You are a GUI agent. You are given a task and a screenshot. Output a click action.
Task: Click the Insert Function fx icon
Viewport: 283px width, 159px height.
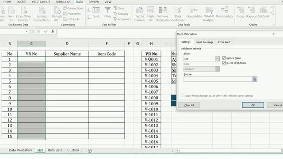click(x=53, y=31)
